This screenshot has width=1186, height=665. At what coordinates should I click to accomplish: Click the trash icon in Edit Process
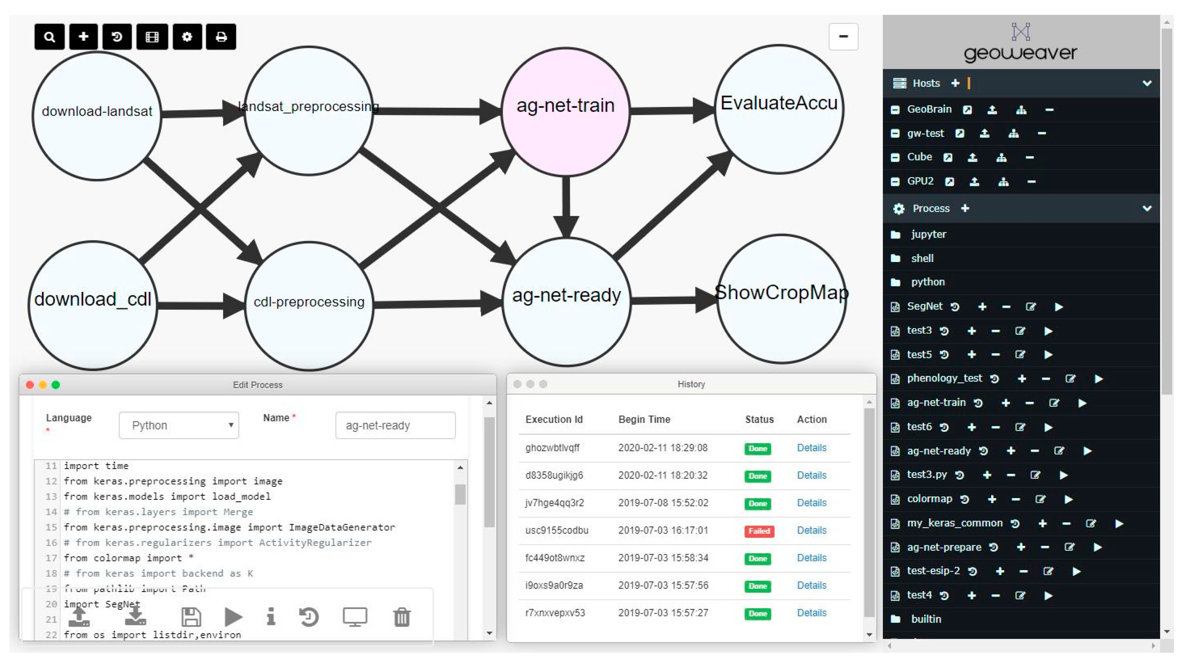click(x=401, y=617)
